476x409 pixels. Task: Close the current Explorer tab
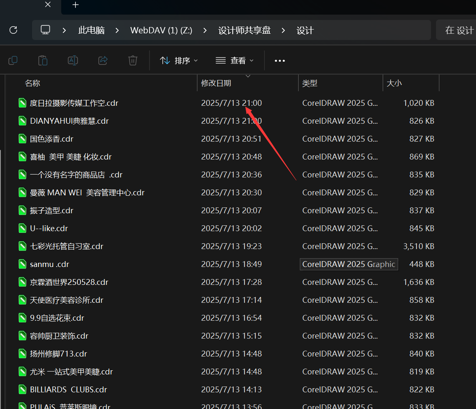click(48, 5)
